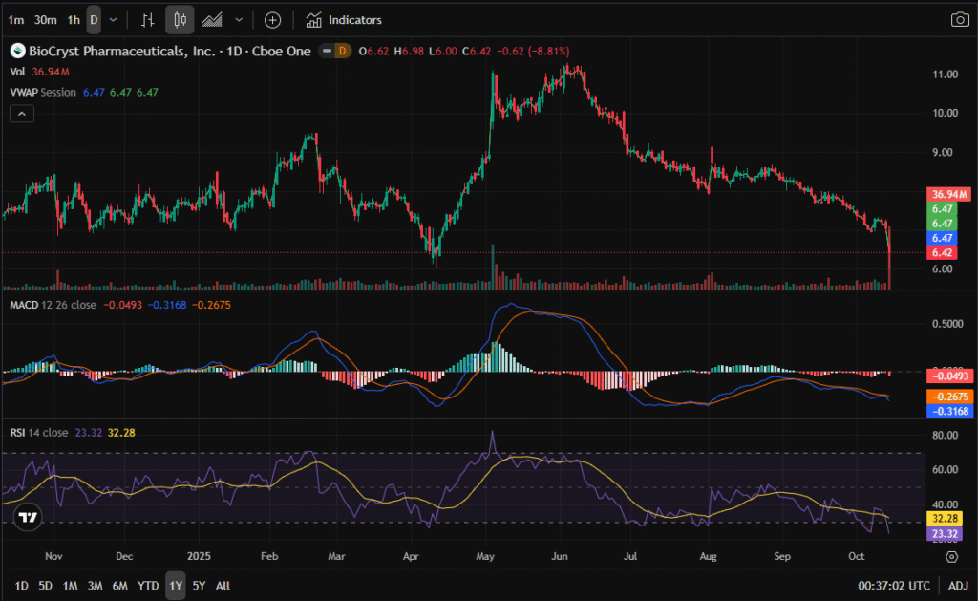Screen dimensions: 978x601
Task: Click the BioCryst Pharmaceuticals symbol logo
Action: pos(16,51)
